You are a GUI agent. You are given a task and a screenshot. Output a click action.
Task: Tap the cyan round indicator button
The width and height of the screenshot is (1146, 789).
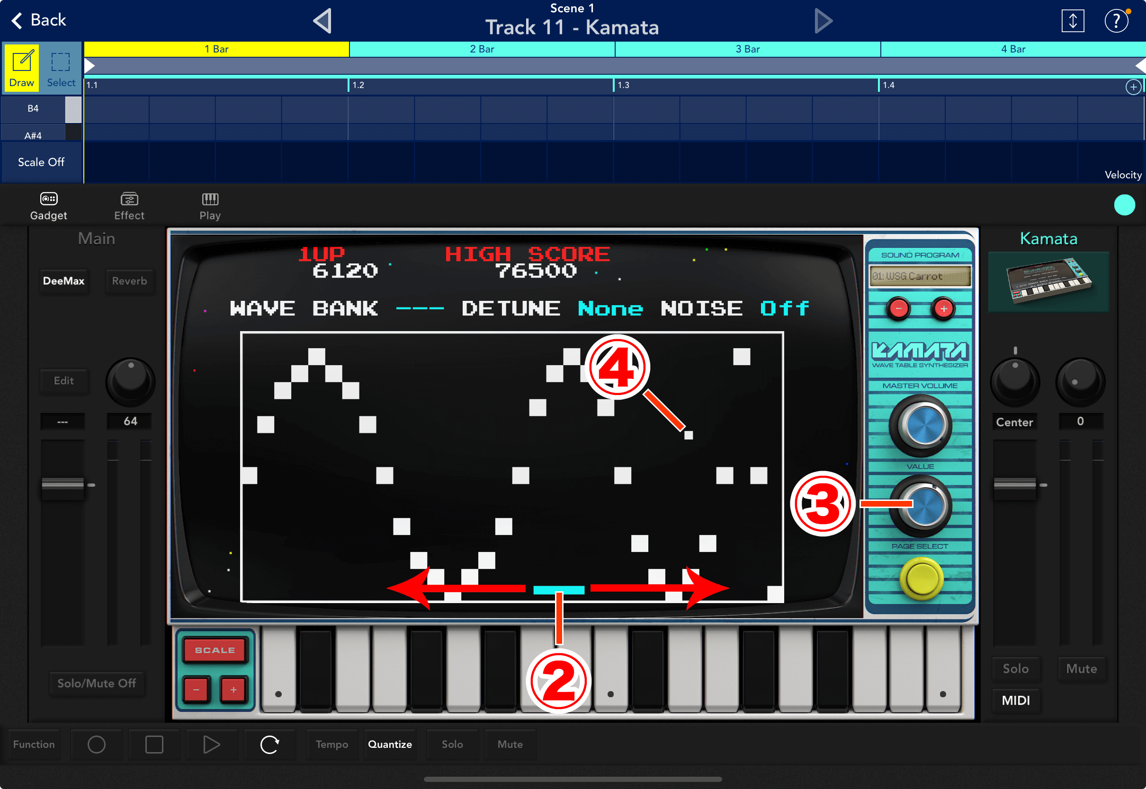[1124, 205]
